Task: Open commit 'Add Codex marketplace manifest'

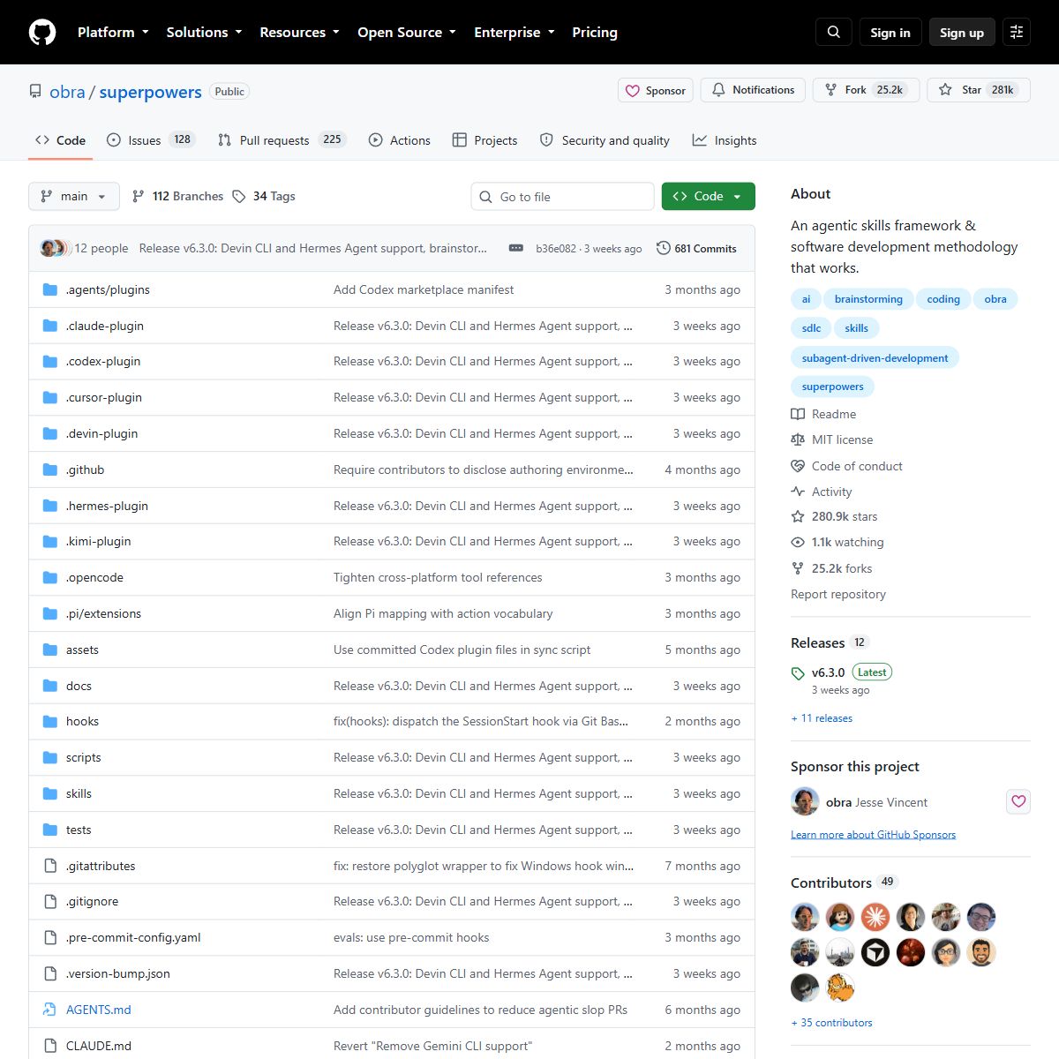Action: pyautogui.click(x=424, y=289)
